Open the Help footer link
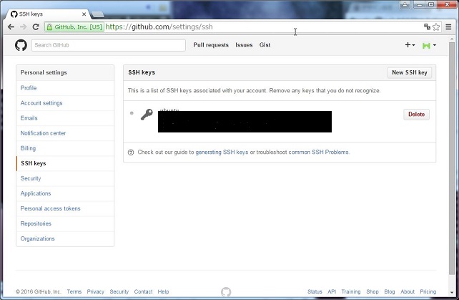The height and width of the screenshot is (300, 459). (x=163, y=292)
